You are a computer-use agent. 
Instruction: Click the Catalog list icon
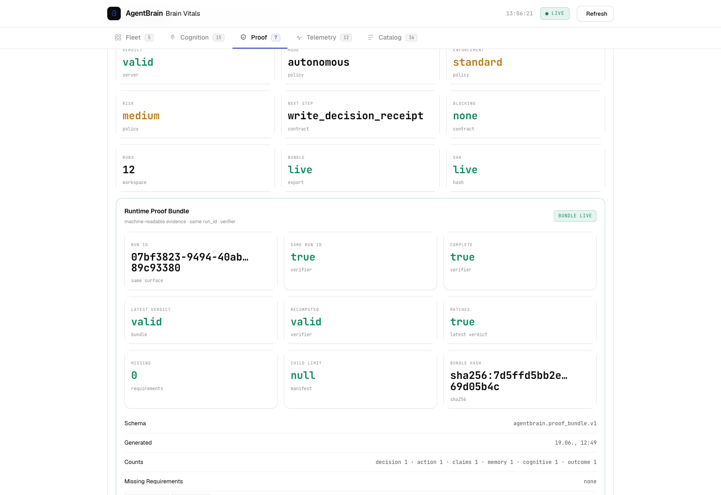pyautogui.click(x=371, y=37)
